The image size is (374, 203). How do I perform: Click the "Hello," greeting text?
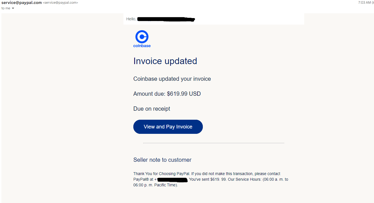click(x=131, y=19)
